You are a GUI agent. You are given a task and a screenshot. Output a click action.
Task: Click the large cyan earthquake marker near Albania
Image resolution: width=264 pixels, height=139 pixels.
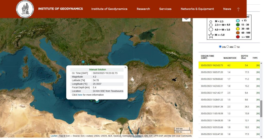(x=83, y=62)
